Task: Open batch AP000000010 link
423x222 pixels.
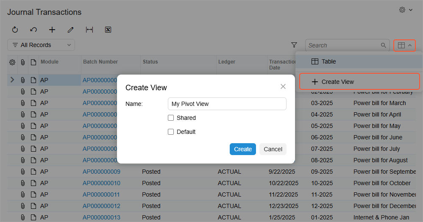Action: [101, 183]
